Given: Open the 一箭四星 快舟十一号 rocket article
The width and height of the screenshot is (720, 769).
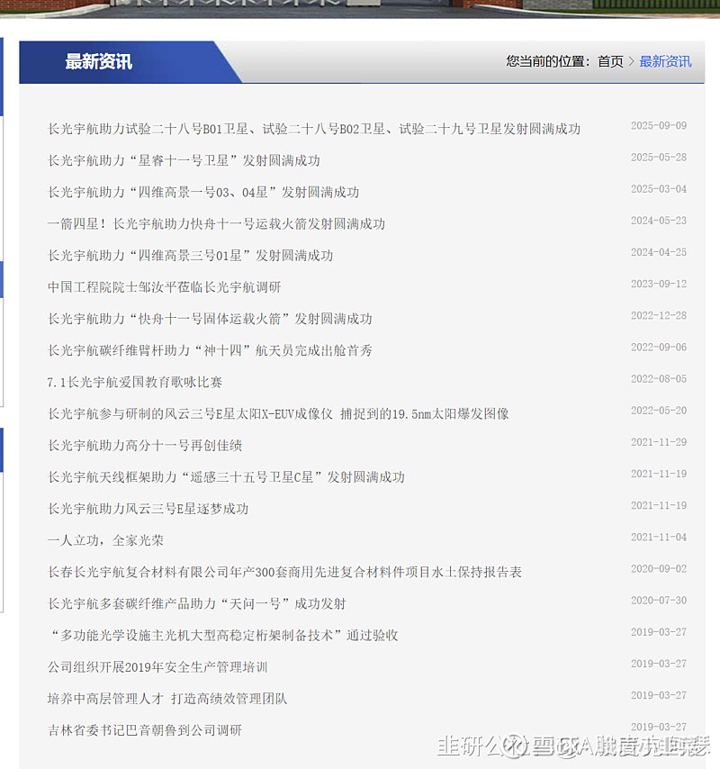Looking at the screenshot, I should 216,223.
